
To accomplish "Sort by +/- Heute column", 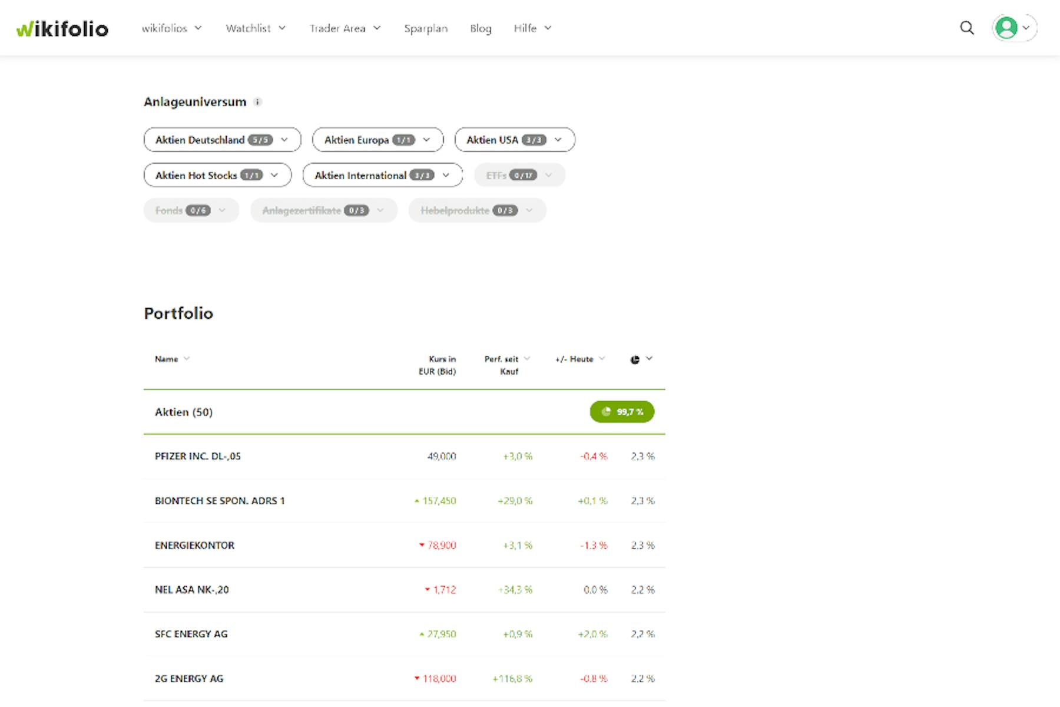I will 580,359.
